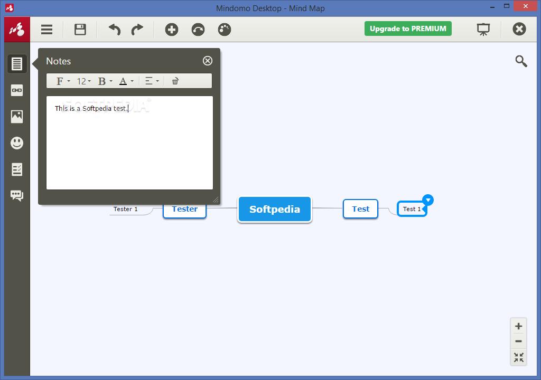
Task: Open the task checklist panel
Action: pos(17,169)
